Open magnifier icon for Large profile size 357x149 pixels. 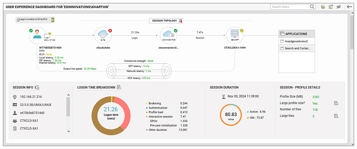[x=336, y=103]
